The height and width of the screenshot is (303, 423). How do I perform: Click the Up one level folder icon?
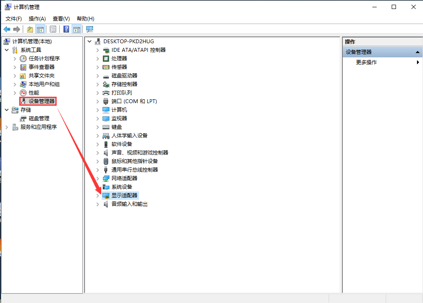(30, 30)
